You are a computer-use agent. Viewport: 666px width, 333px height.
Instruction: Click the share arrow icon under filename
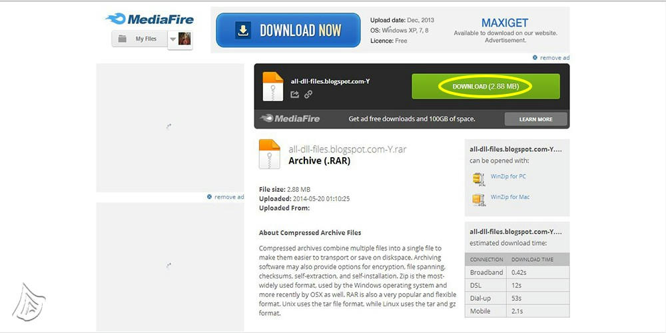pyautogui.click(x=295, y=95)
